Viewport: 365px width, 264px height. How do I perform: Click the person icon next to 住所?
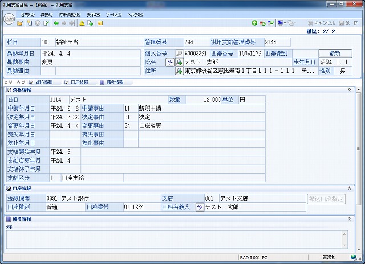179,71
